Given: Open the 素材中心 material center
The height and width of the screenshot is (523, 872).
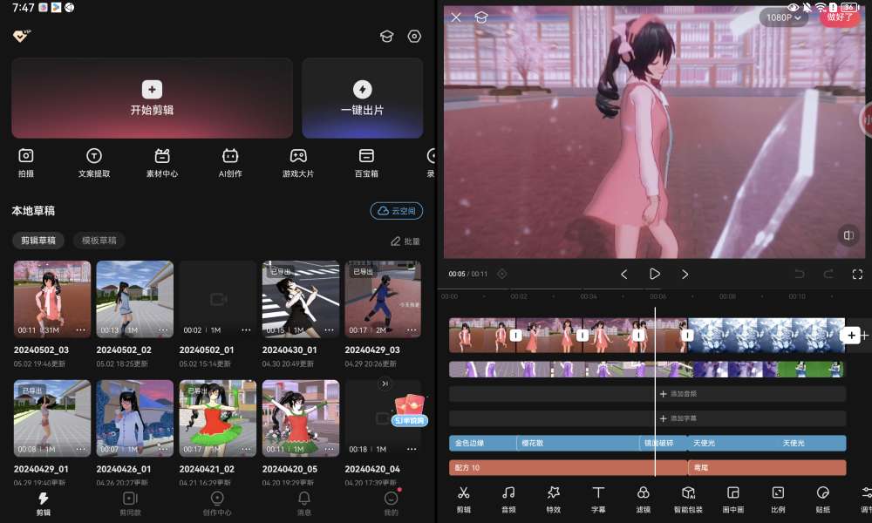Looking at the screenshot, I should (x=162, y=162).
